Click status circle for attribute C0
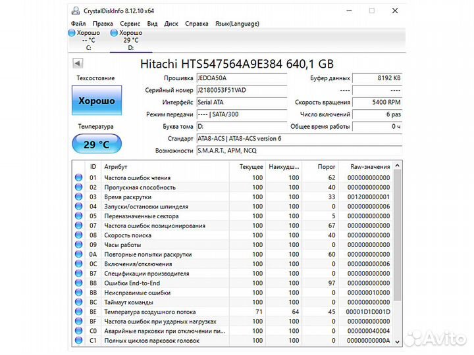 pos(78,331)
